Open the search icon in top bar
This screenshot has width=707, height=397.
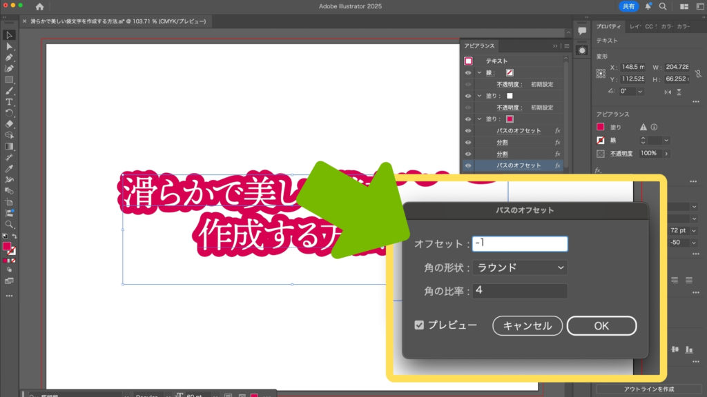(x=663, y=6)
